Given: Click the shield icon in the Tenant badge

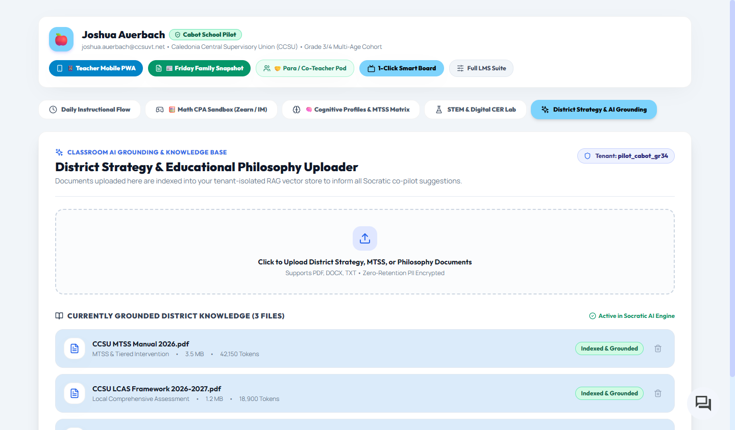Looking at the screenshot, I should coord(587,156).
